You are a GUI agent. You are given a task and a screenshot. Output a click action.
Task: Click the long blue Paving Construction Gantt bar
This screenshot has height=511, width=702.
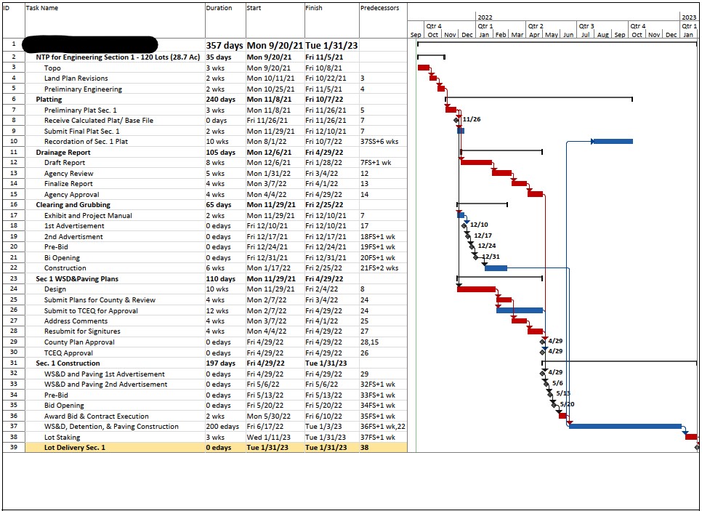point(625,427)
